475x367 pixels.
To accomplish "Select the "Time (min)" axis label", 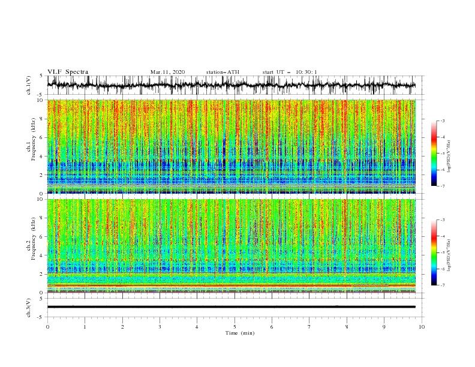I will click(x=240, y=333).
